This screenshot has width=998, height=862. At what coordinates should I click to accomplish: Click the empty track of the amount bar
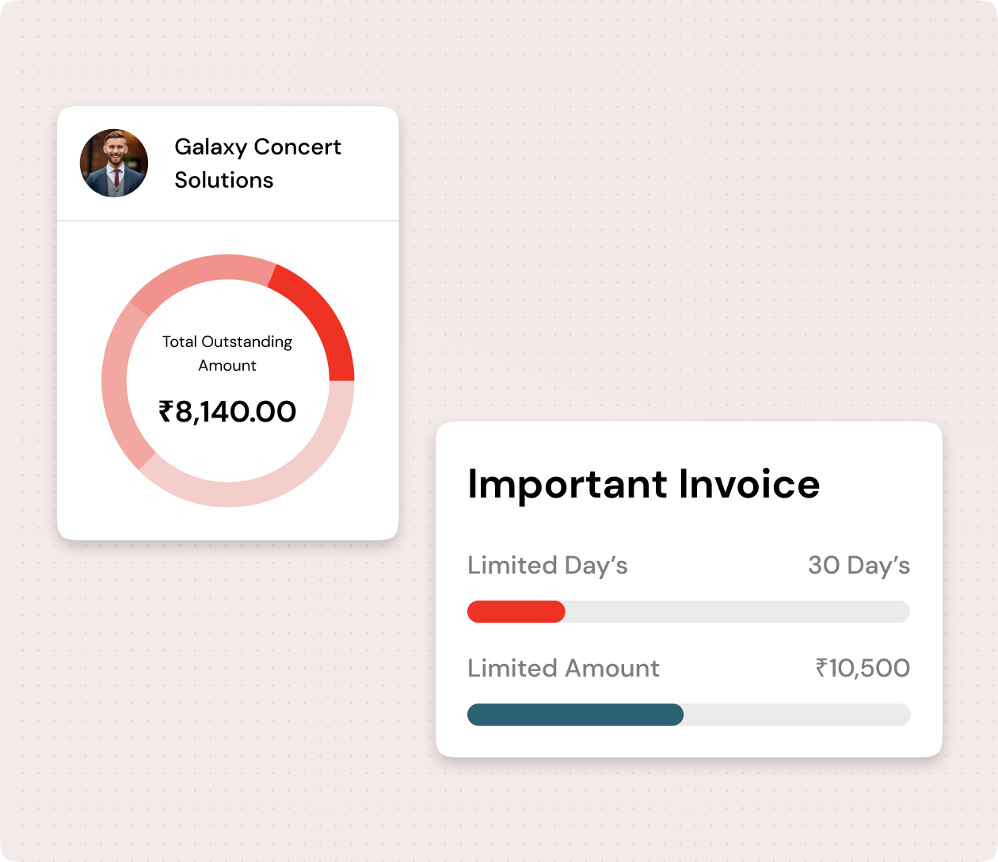(796, 715)
